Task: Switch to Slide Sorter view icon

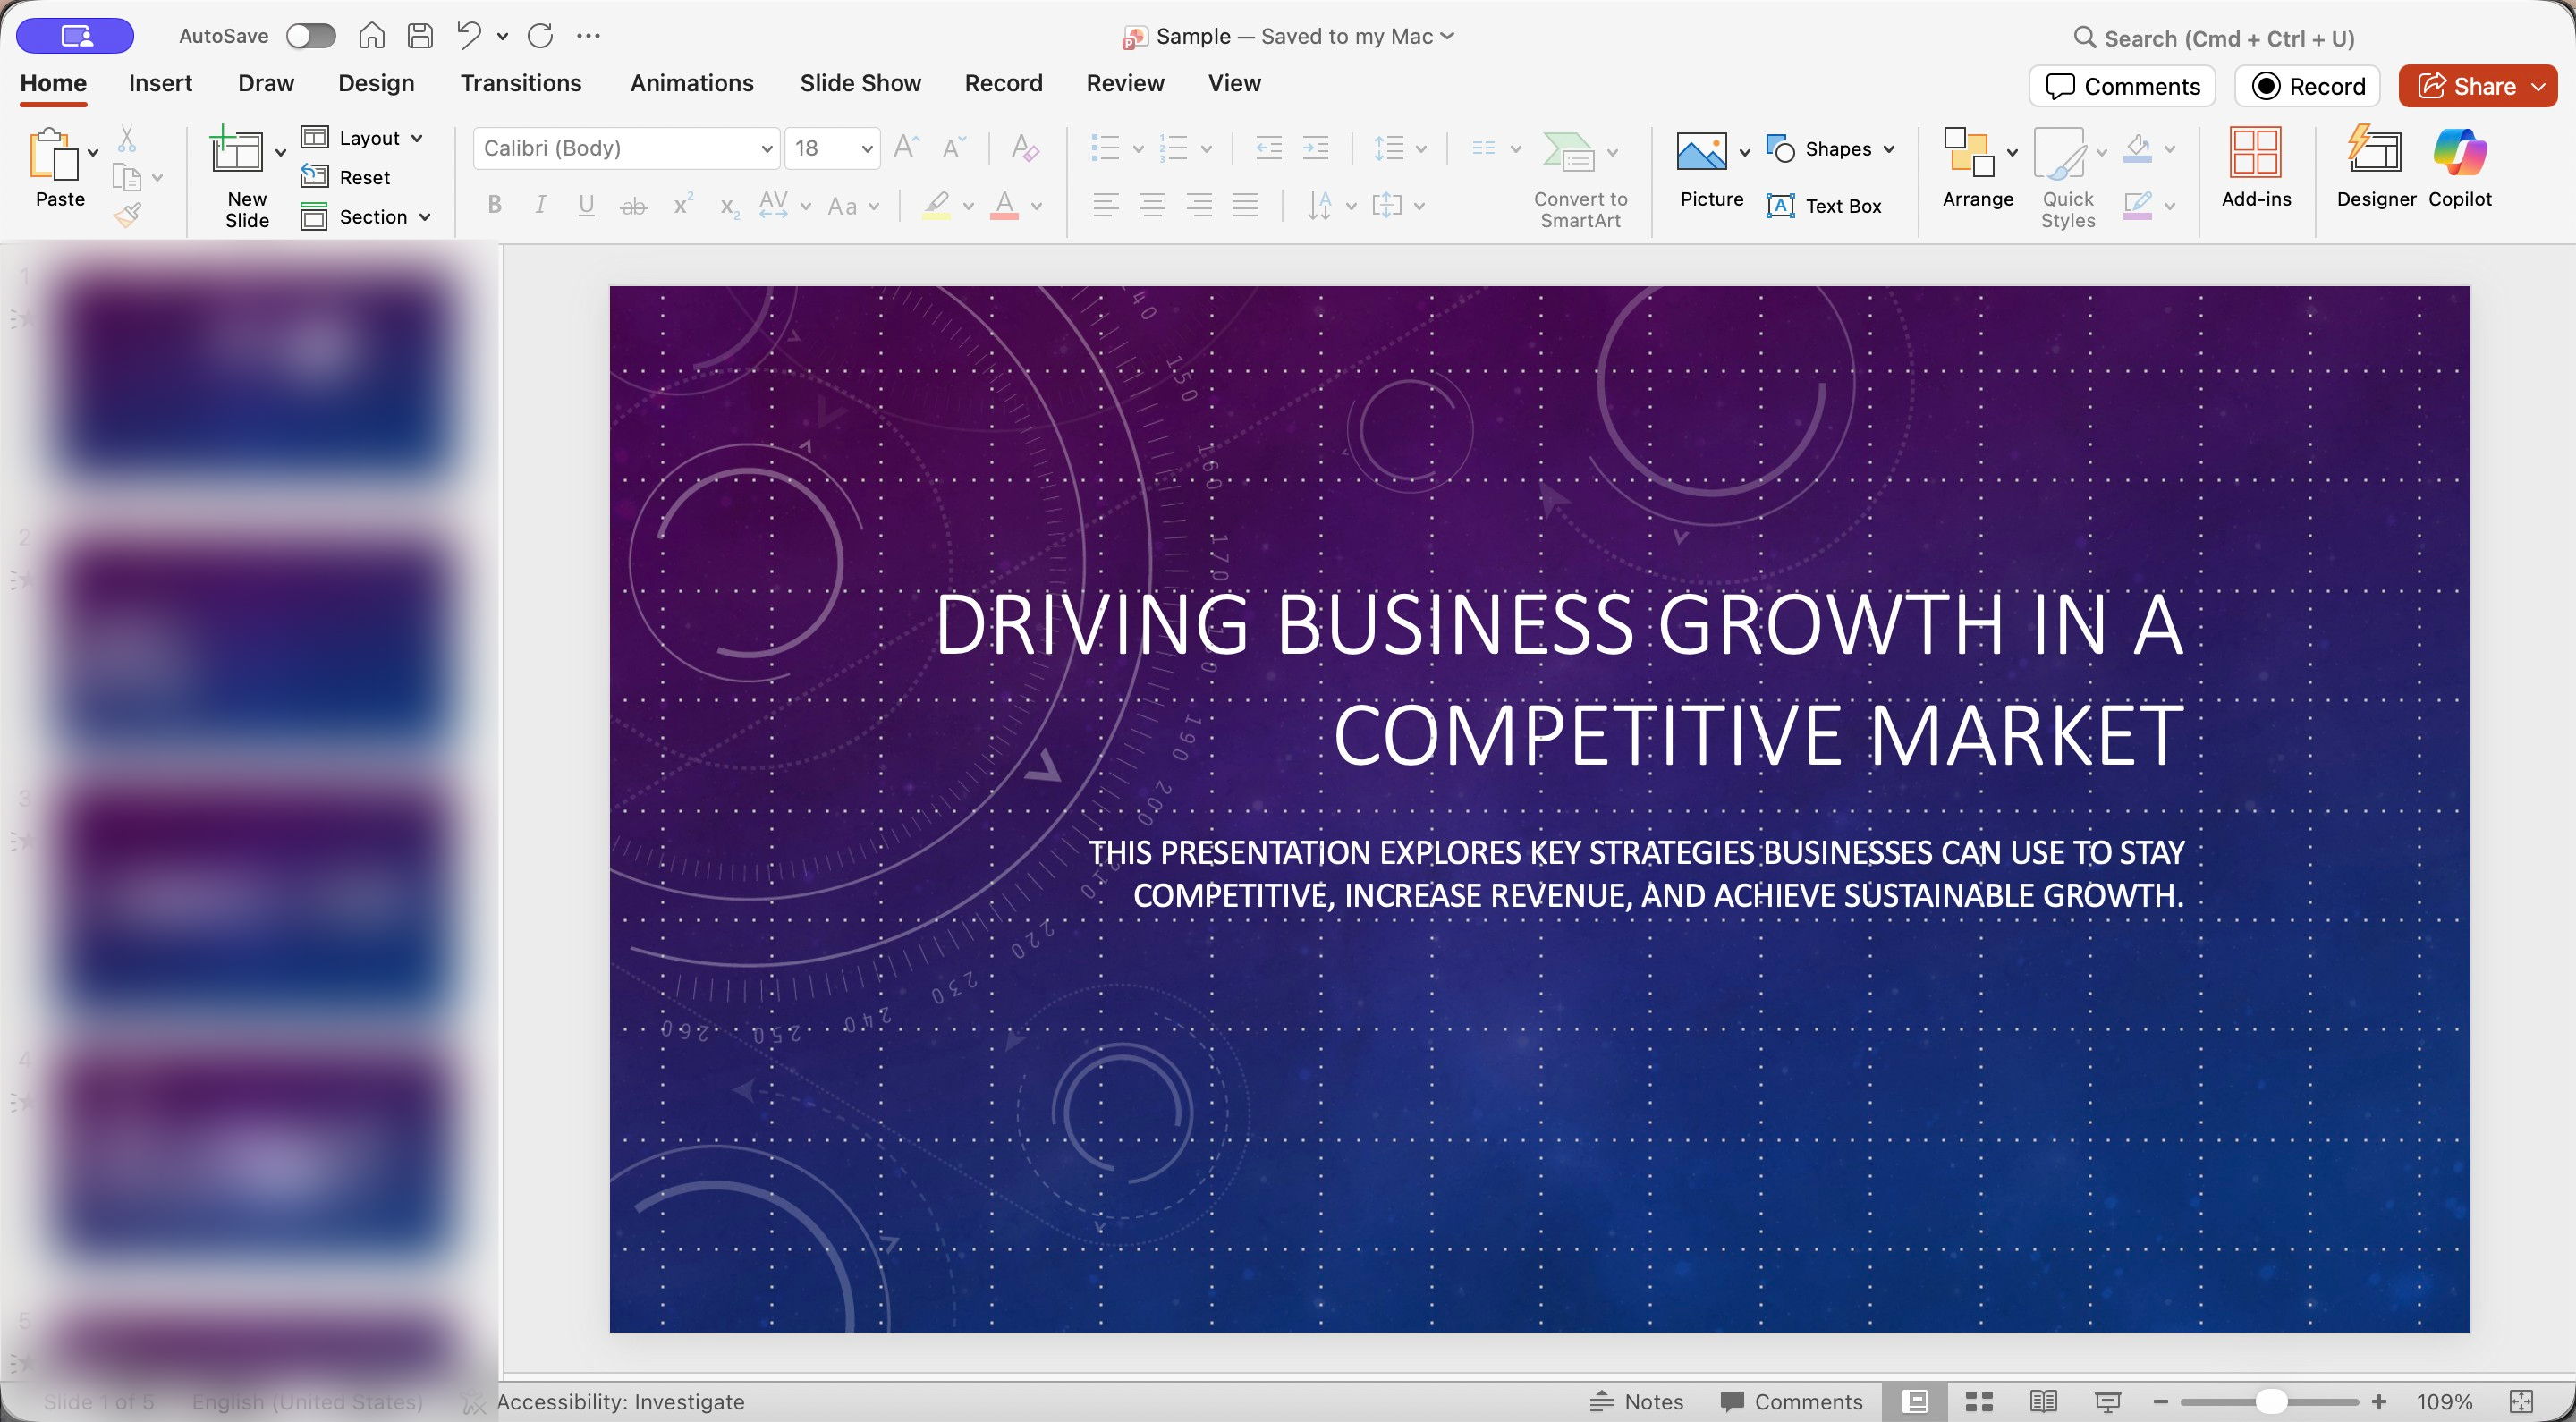Action: click(1979, 1401)
